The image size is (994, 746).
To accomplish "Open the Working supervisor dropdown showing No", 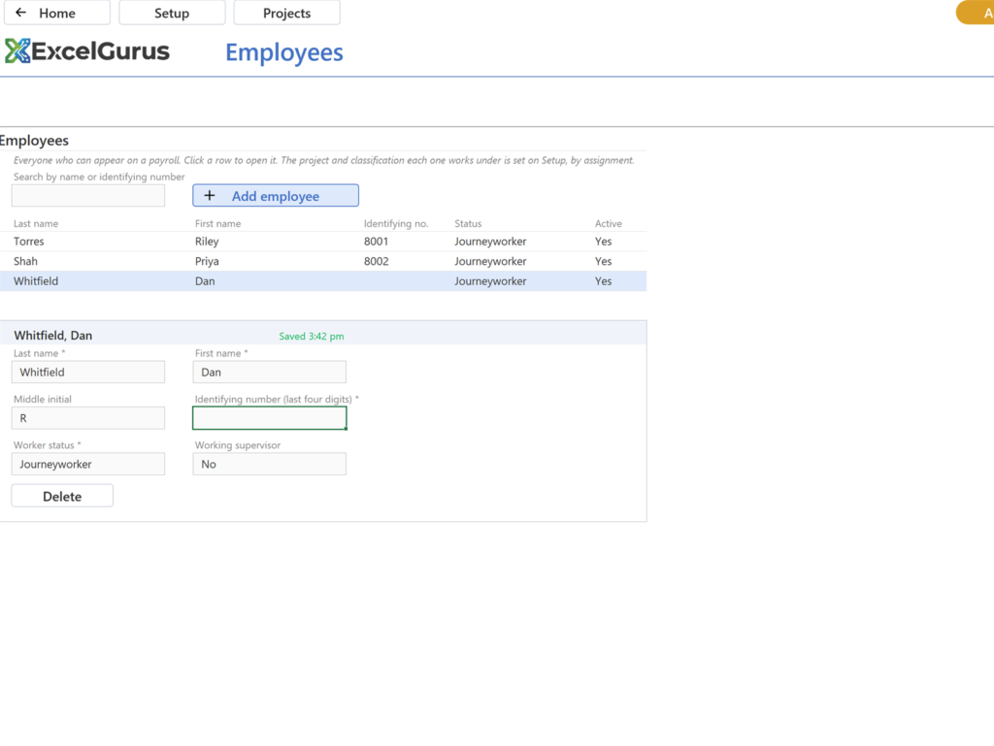I will [x=270, y=465].
